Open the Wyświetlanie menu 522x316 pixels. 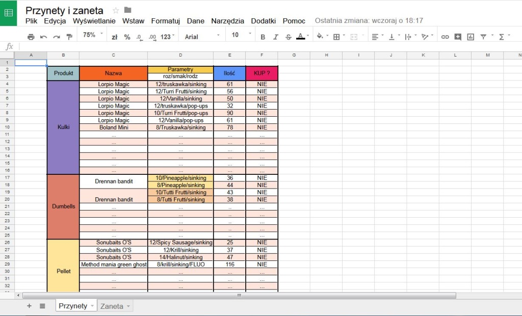point(94,21)
